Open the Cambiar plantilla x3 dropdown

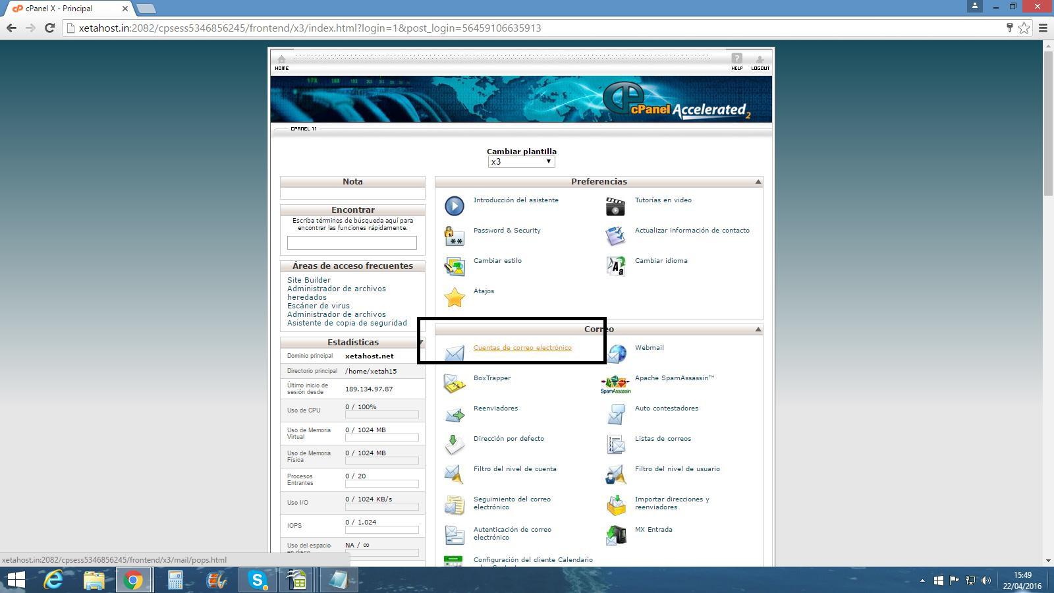pyautogui.click(x=521, y=162)
